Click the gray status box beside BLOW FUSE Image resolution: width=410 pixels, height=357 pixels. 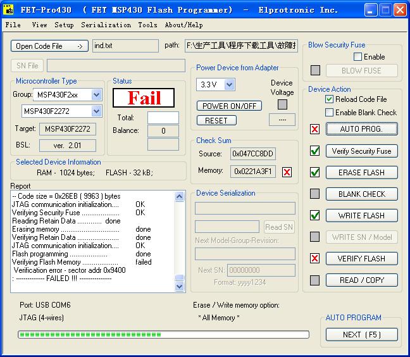point(315,70)
